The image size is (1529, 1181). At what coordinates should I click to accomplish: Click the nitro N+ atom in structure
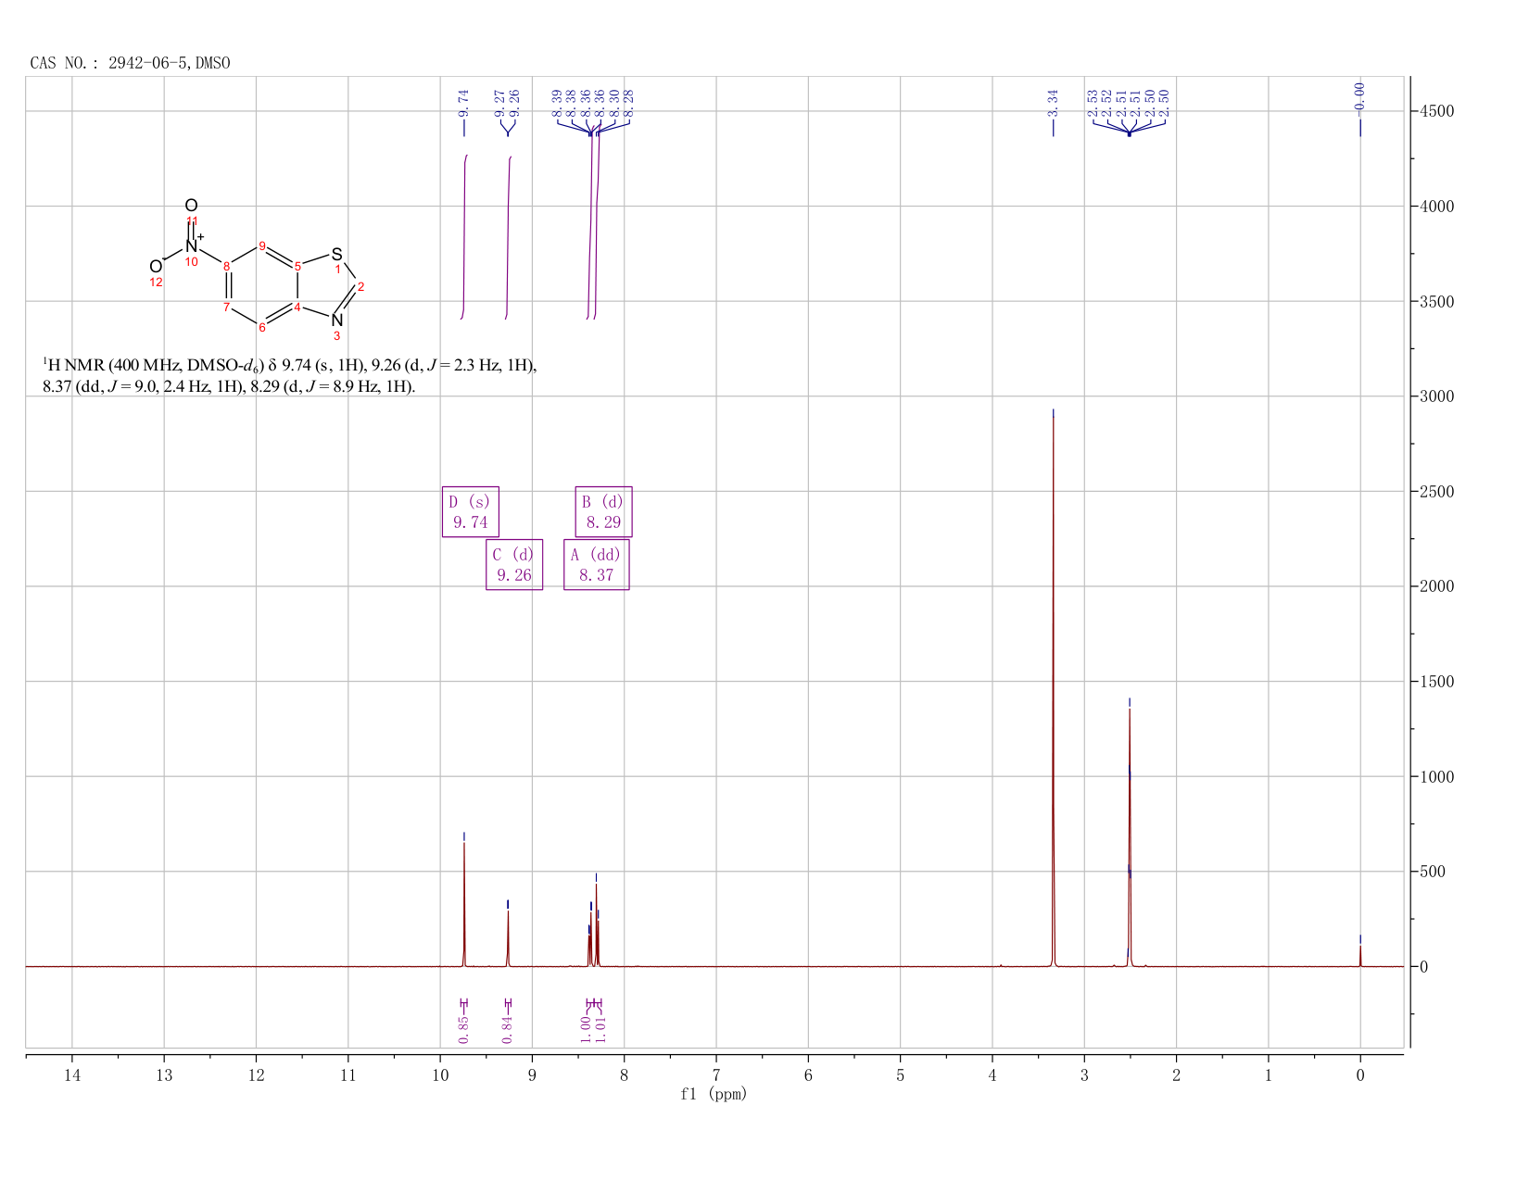193,245
